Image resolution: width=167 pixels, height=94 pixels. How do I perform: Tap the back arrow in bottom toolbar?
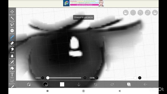146,84
